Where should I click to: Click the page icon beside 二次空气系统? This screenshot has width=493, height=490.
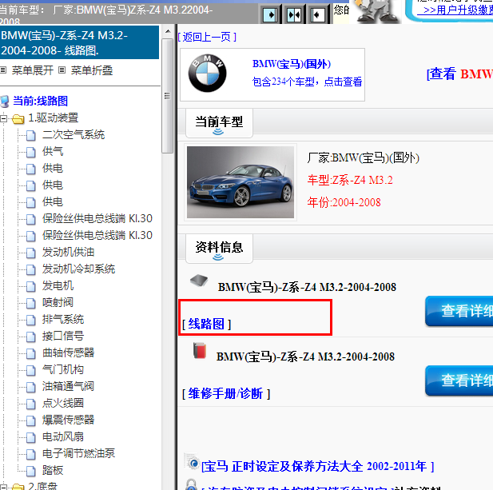[x=31, y=135]
